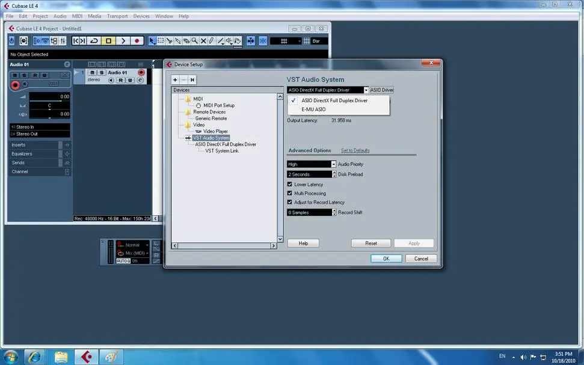Record-enable the Audio 01 track in track list
This screenshot has height=365, width=584.
[141, 73]
